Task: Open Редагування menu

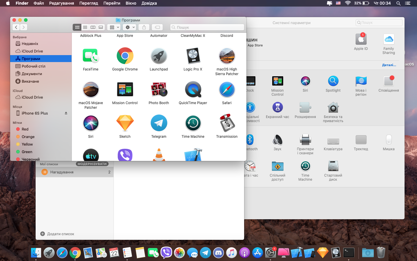Action: [62, 3]
